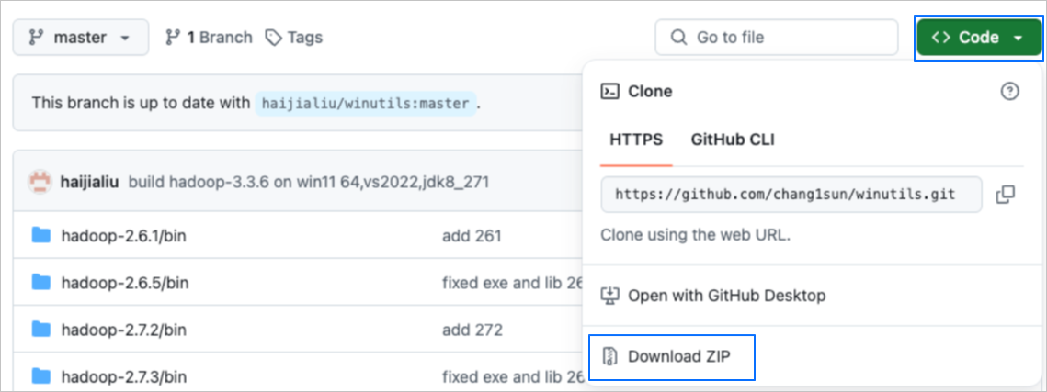The width and height of the screenshot is (1047, 392).
Task: Click the tag icon beside Tags
Action: pyautogui.click(x=273, y=38)
